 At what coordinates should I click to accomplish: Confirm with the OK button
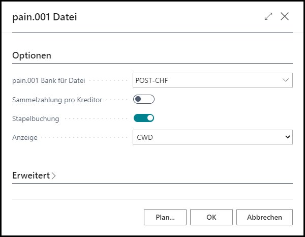pos(211,217)
